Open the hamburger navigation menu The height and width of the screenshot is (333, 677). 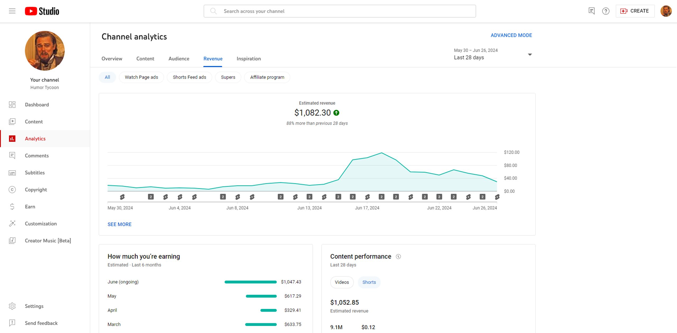(12, 11)
